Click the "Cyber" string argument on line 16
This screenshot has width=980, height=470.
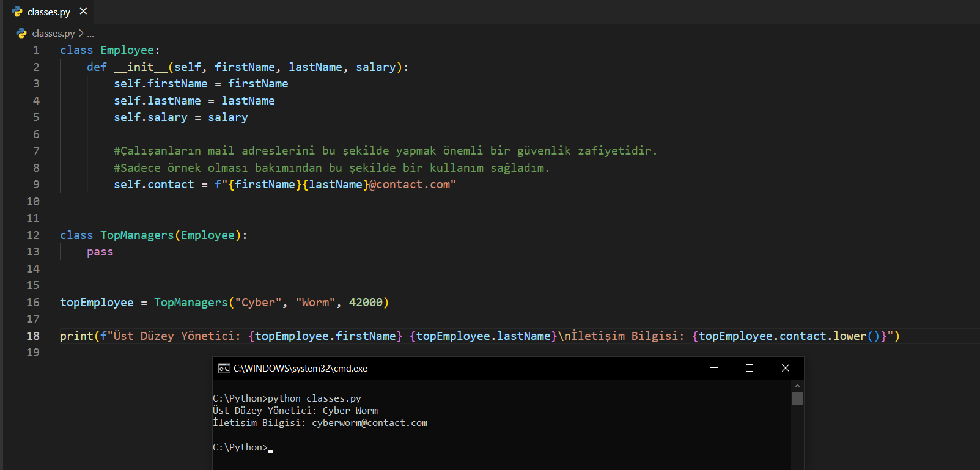point(258,303)
